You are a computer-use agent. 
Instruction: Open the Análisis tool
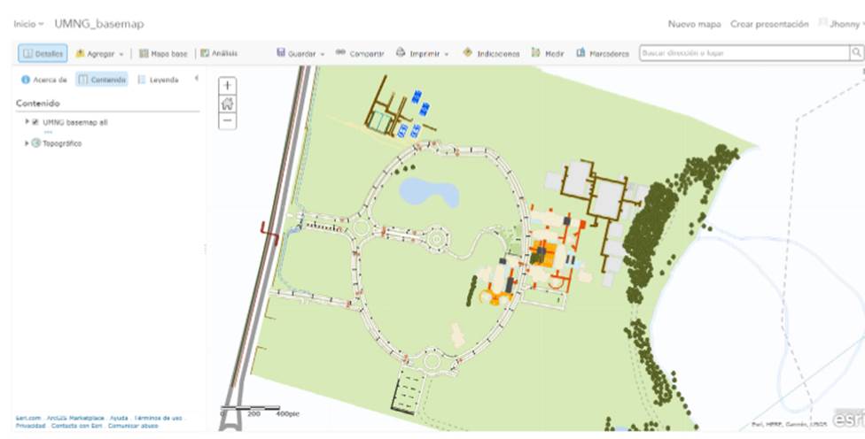219,53
